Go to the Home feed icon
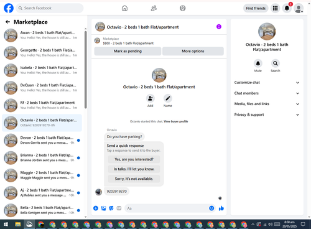311x229 pixels. point(124,8)
